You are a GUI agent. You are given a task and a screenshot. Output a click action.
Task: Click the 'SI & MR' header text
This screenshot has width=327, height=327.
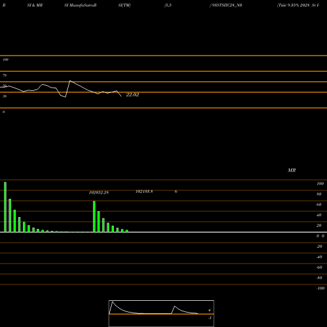coord(35,5)
